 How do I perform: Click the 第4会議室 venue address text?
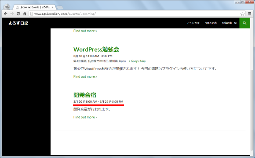pyautogui.click(x=99, y=61)
